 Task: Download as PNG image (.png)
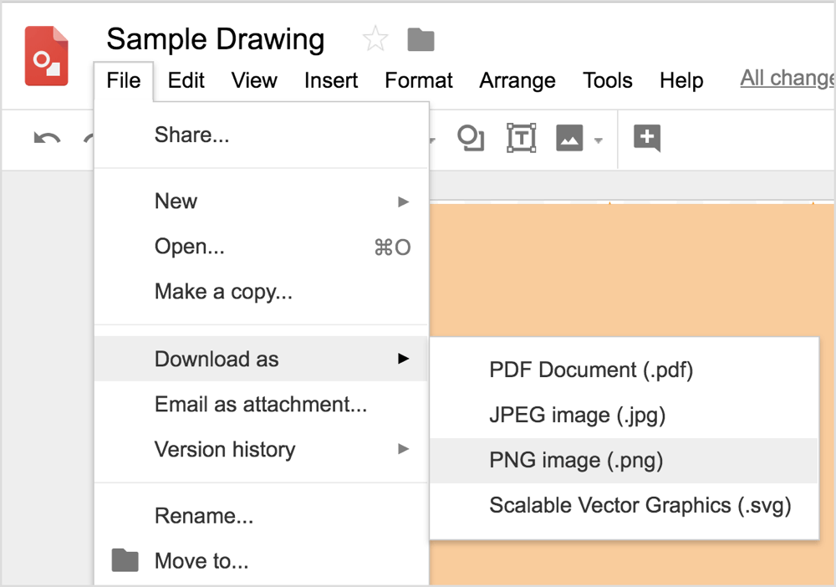(x=624, y=461)
